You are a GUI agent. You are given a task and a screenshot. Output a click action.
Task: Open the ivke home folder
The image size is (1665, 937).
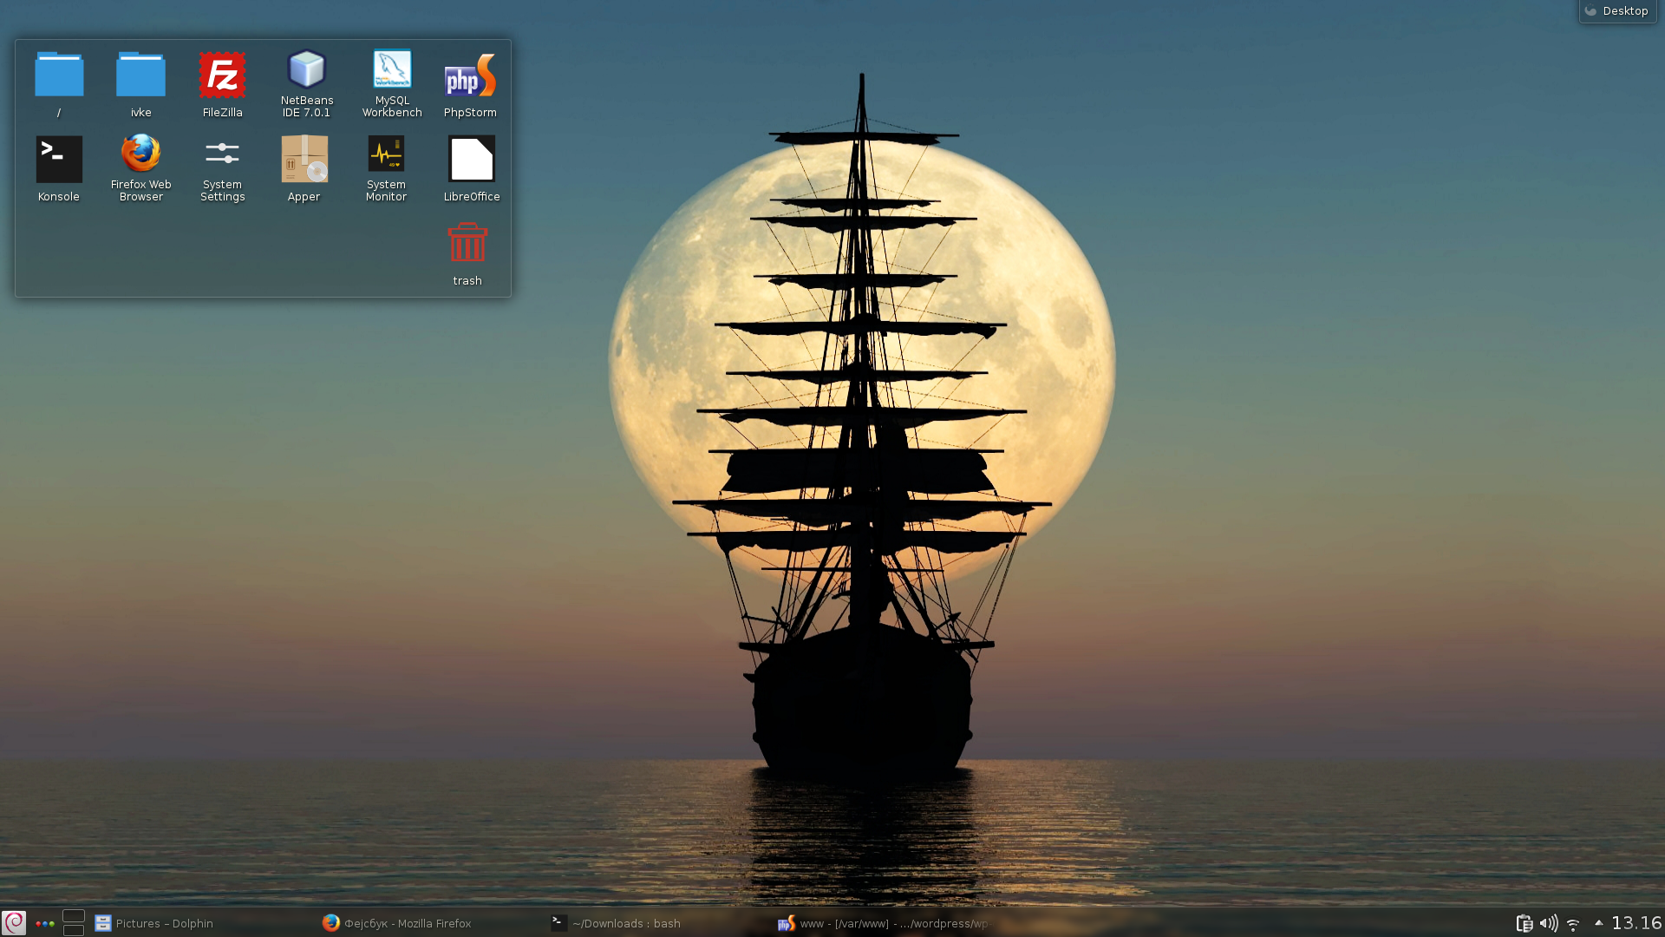click(x=140, y=76)
